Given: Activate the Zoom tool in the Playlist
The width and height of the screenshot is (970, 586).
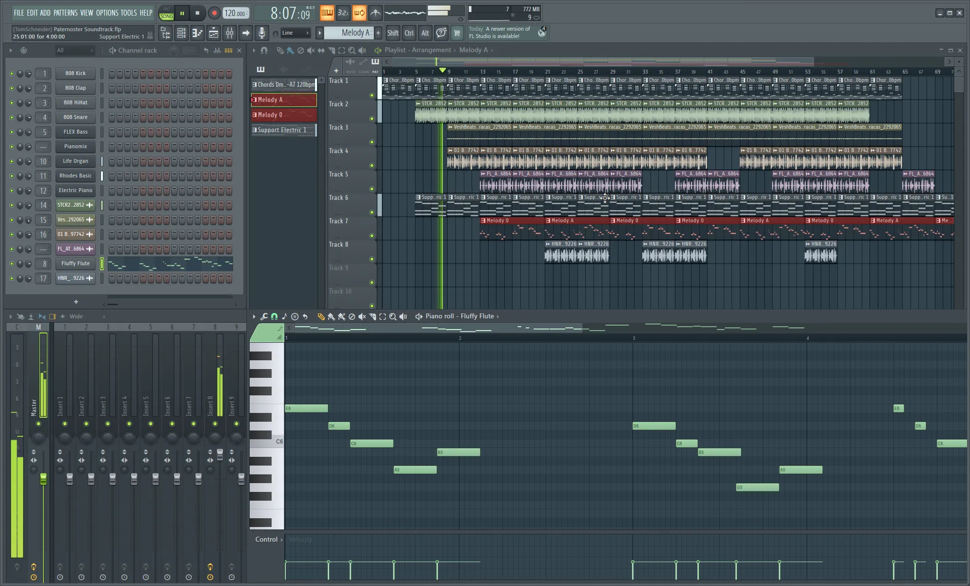Looking at the screenshot, I should (352, 50).
